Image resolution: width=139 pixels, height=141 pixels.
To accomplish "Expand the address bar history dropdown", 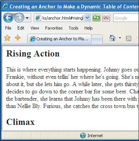I will (x=87, y=18).
